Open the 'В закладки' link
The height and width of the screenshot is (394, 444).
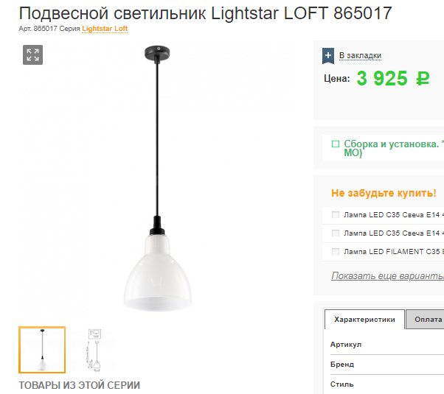click(x=360, y=55)
